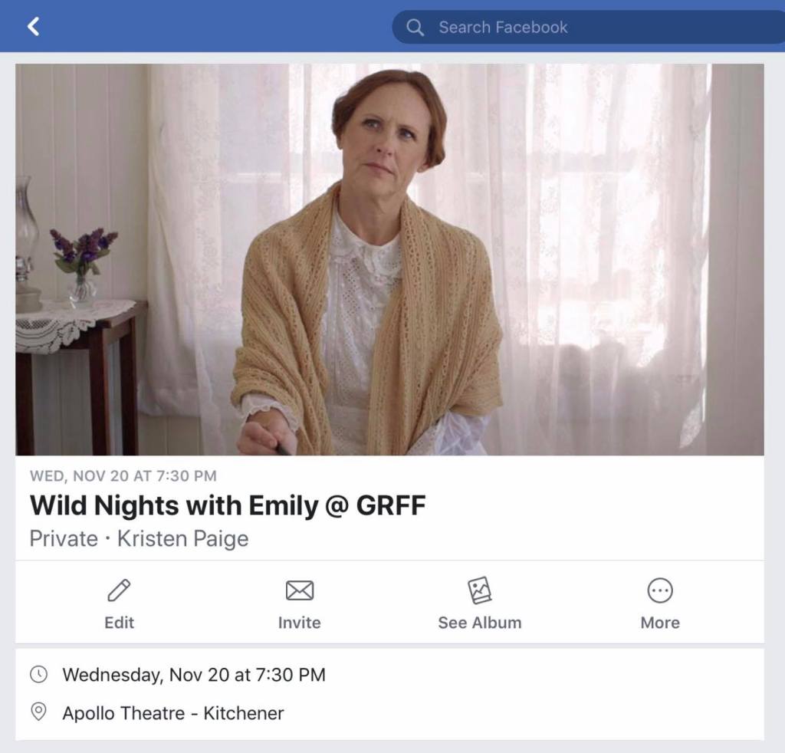Click the Wild Nights with Emily @ GRFF title
The height and width of the screenshot is (753, 785).
pyautogui.click(x=227, y=506)
